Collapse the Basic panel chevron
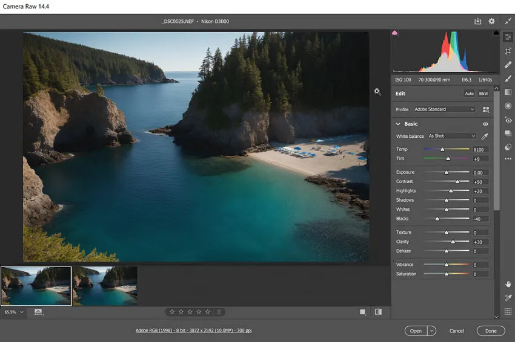Image resolution: width=515 pixels, height=342 pixels. click(398, 124)
